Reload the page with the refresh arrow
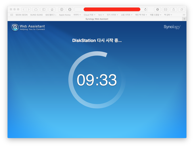This screenshot has width=194, height=147. pos(145,9)
